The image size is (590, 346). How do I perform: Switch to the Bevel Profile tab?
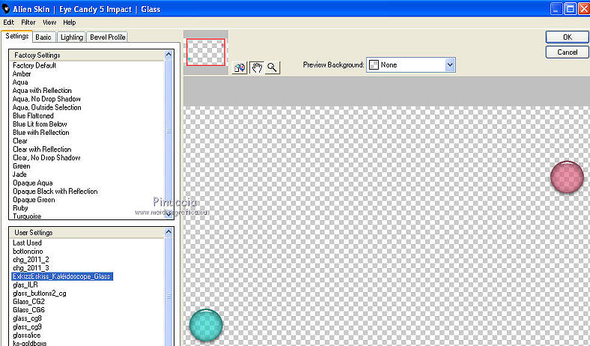pyautogui.click(x=108, y=37)
